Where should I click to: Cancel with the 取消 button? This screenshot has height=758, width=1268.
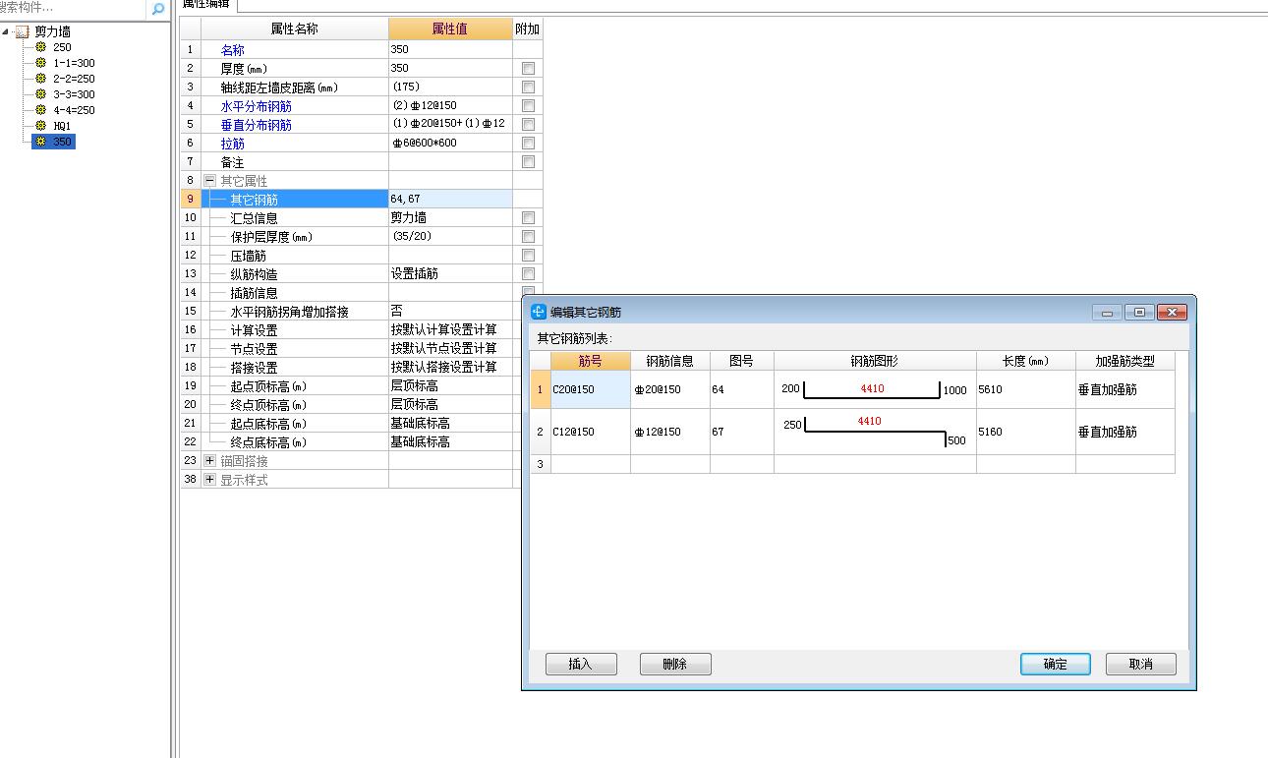(x=1141, y=665)
